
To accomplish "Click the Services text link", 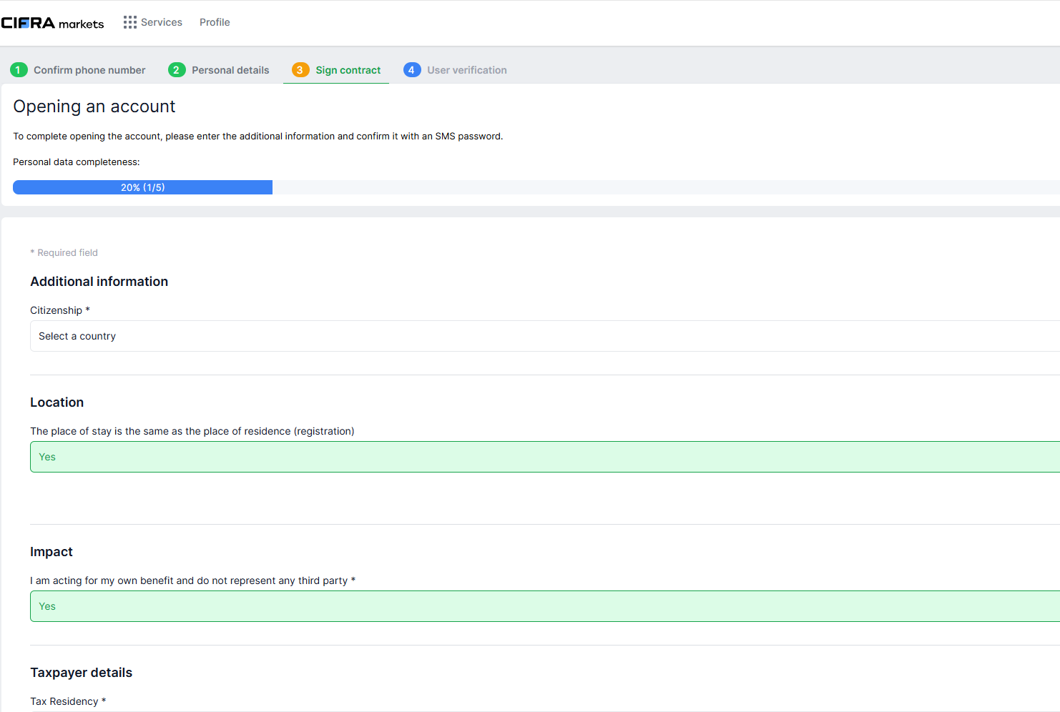I will (x=162, y=22).
